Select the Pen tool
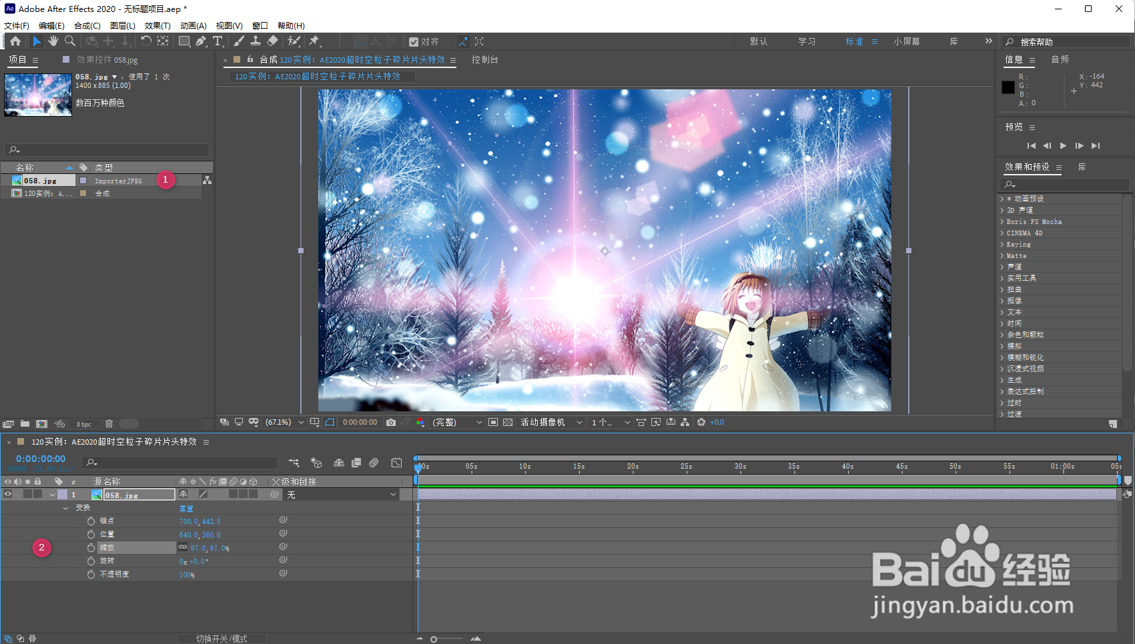 tap(201, 41)
